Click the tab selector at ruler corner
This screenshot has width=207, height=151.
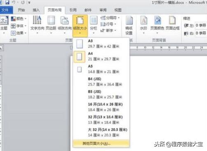click(1, 48)
